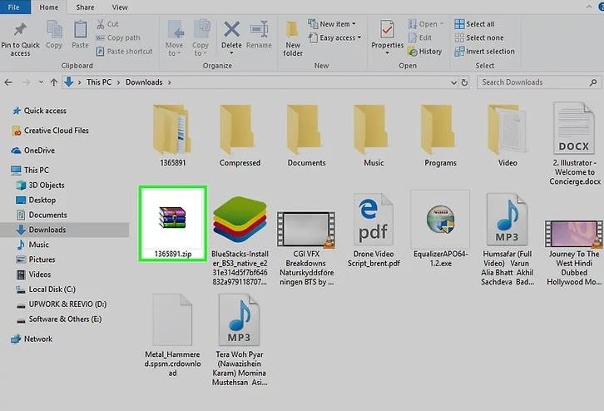Select Software & Others (E:) drive

pos(58,319)
